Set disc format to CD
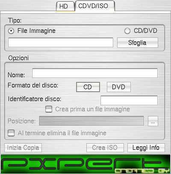The width and height of the screenshot is (171, 174). (x=88, y=87)
